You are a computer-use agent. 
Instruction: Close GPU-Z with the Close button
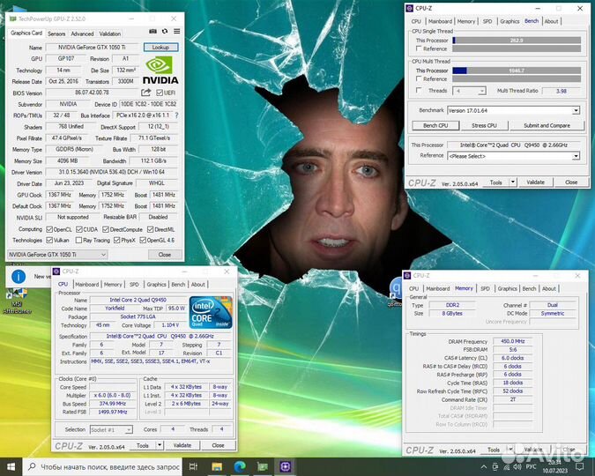[165, 255]
